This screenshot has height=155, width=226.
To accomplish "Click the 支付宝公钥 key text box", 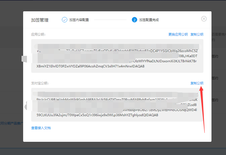I will tap(117, 105).
